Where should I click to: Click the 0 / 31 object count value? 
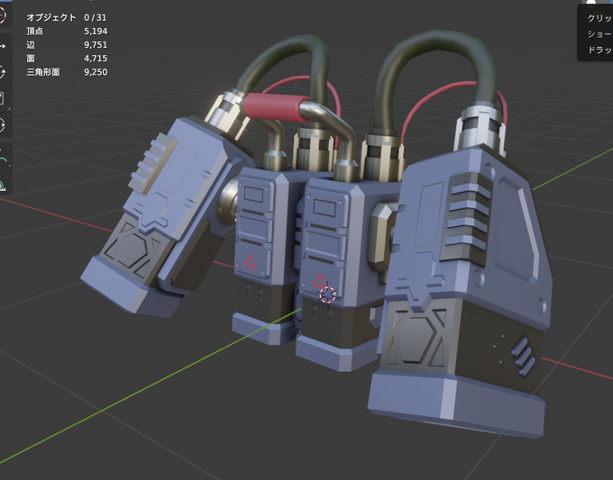tap(95, 18)
